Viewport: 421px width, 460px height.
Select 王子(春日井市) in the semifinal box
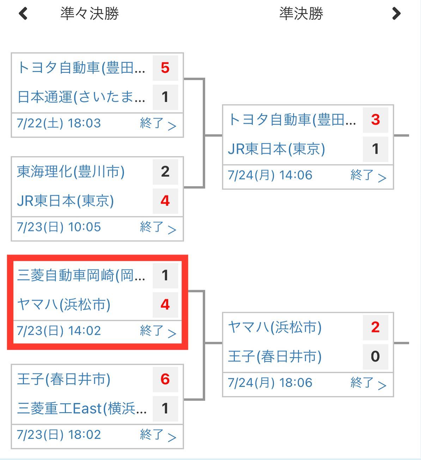click(x=275, y=357)
